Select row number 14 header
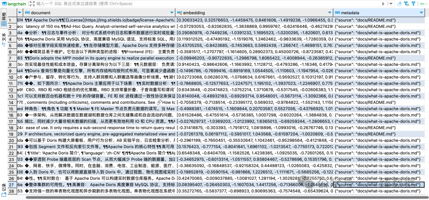429x200 pixels. coord(12,102)
